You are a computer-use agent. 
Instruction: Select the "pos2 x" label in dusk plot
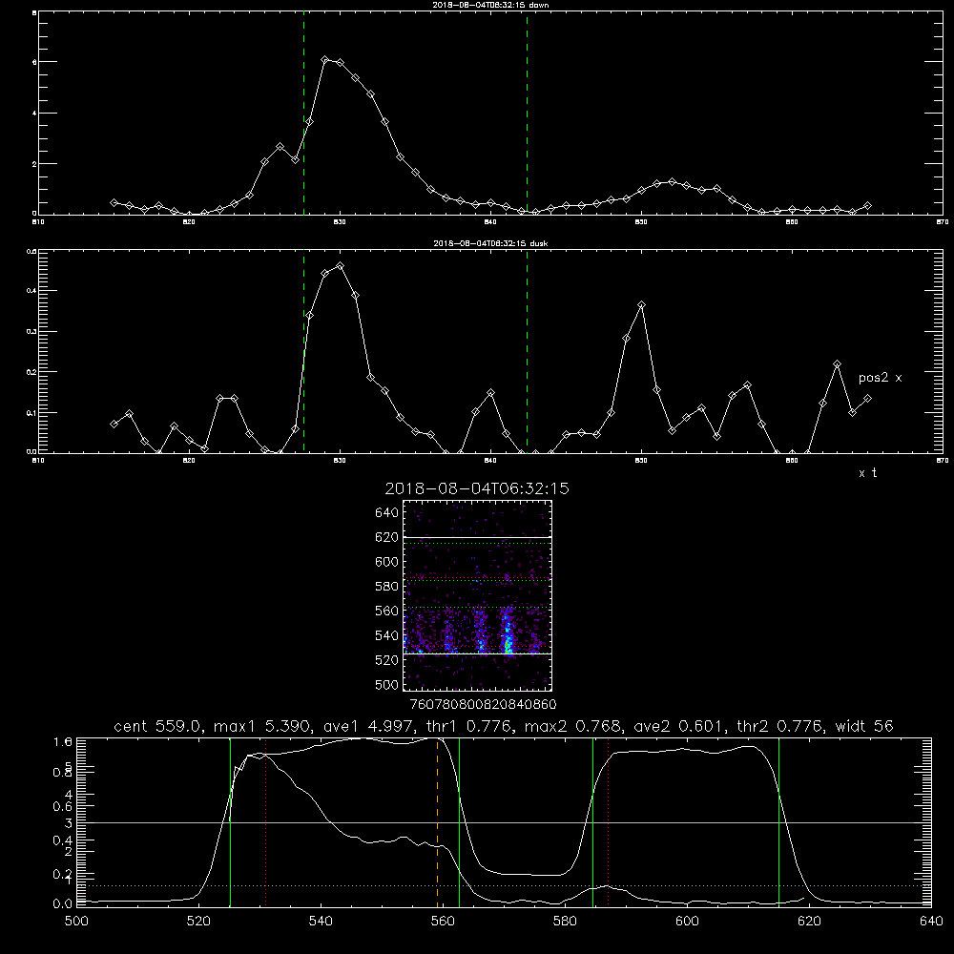(x=880, y=378)
